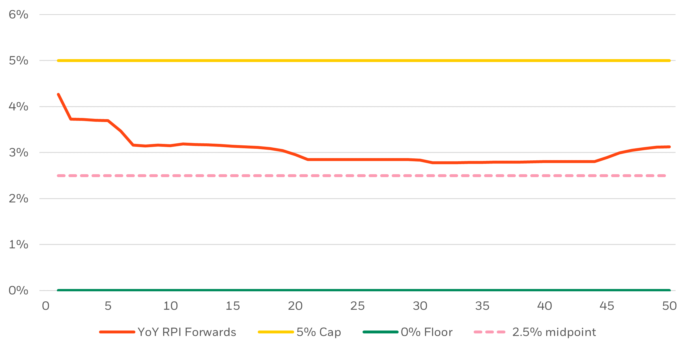Screen dimensions: 691x351
Task: Click the 0 x-axis tick label
Action: pyautogui.click(x=46, y=306)
